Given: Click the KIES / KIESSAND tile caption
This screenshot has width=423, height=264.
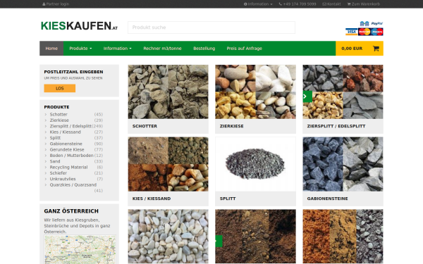Looking at the screenshot, I should pyautogui.click(x=152, y=199).
